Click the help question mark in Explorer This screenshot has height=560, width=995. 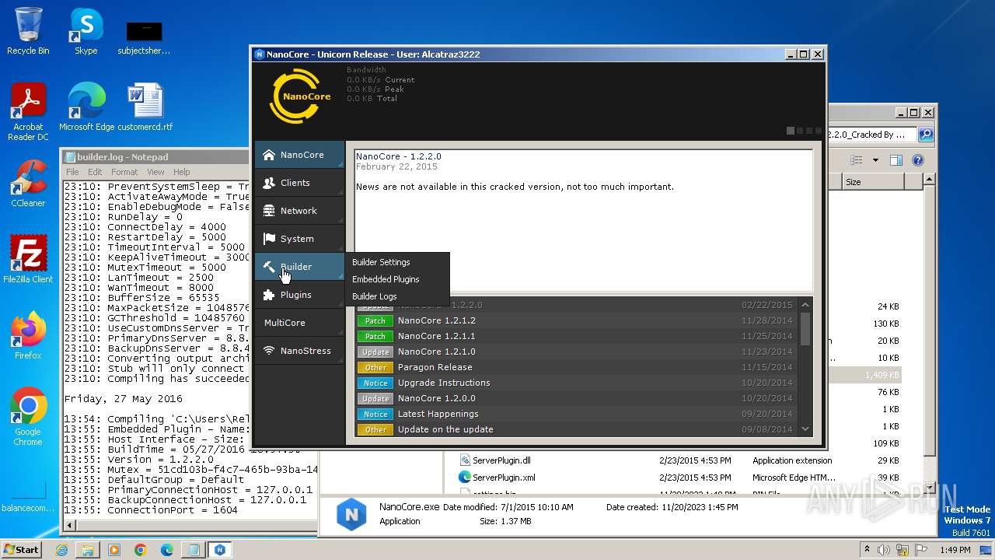(918, 160)
